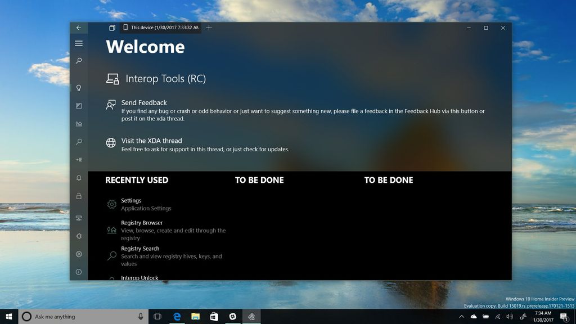
Task: Open the Settings entry under Recently Used
Action: point(131,201)
